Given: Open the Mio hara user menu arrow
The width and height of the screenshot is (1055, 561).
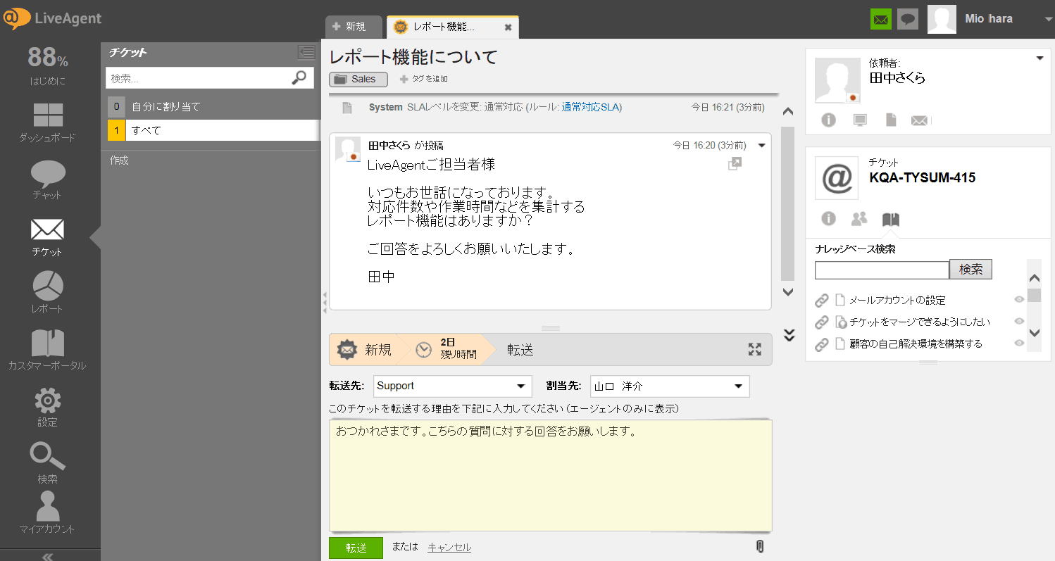Looking at the screenshot, I should point(1048,20).
